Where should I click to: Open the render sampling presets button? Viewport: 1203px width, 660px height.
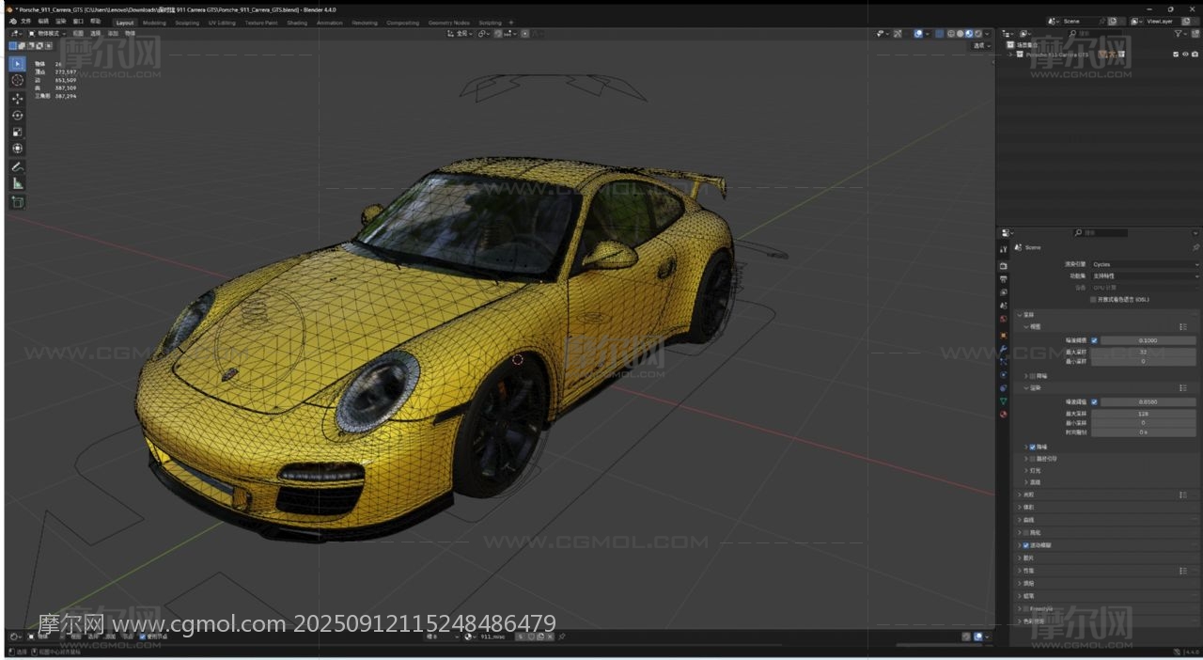point(1183,387)
